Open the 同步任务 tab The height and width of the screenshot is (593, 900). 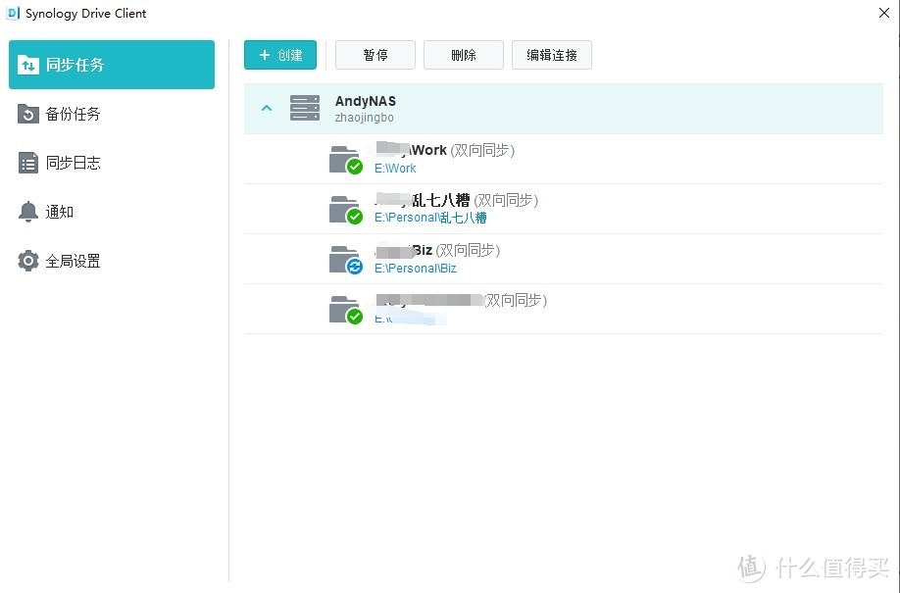click(112, 65)
